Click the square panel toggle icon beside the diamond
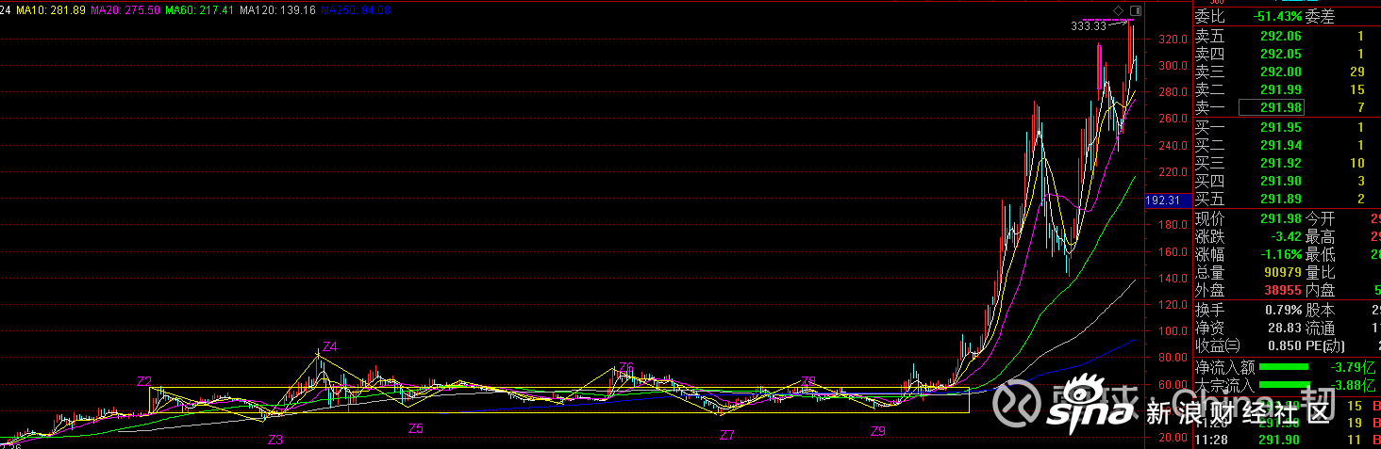 coord(1135,10)
